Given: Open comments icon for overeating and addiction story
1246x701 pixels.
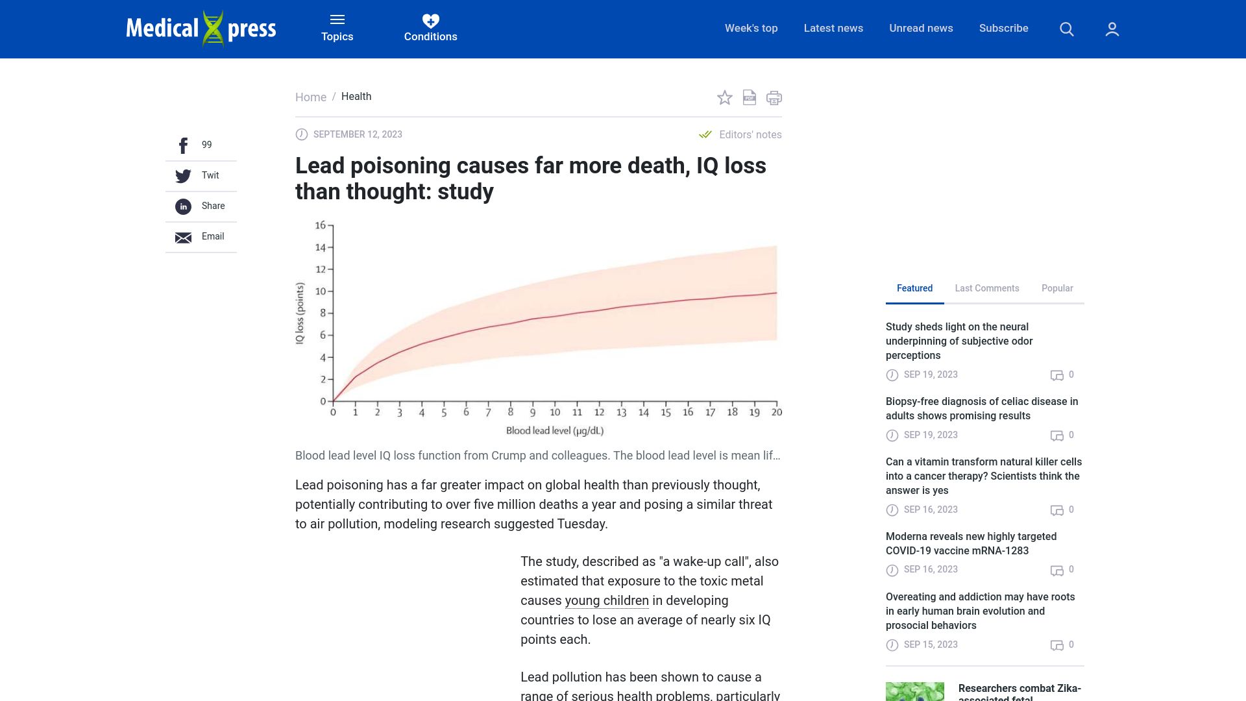Looking at the screenshot, I should coord(1057,645).
